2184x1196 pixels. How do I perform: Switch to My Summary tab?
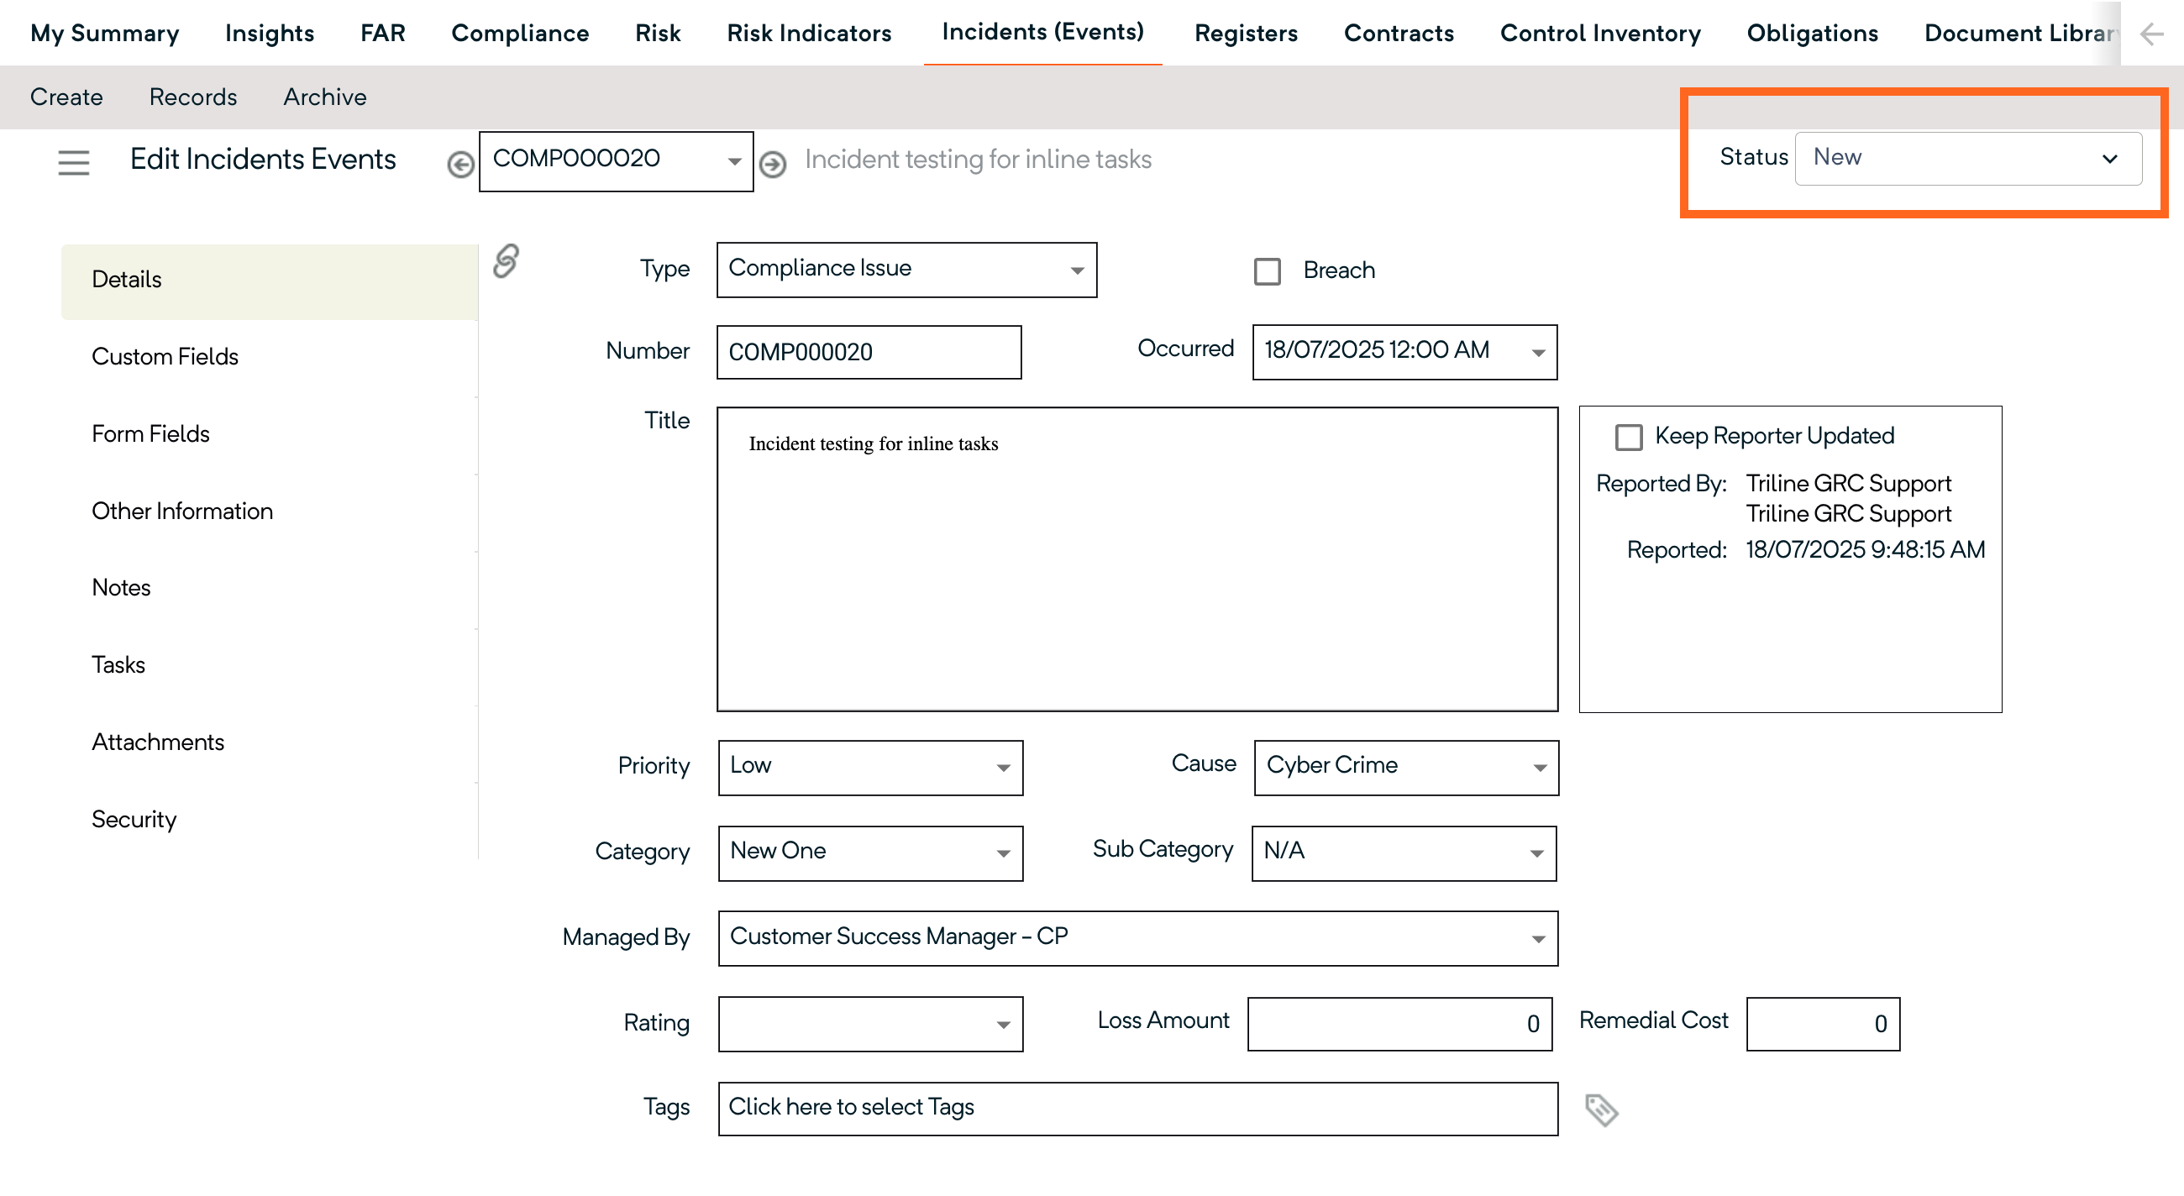[105, 33]
